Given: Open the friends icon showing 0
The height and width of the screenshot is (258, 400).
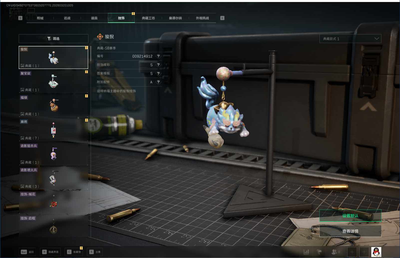Looking at the screenshot, I should pyautogui.click(x=335, y=252).
